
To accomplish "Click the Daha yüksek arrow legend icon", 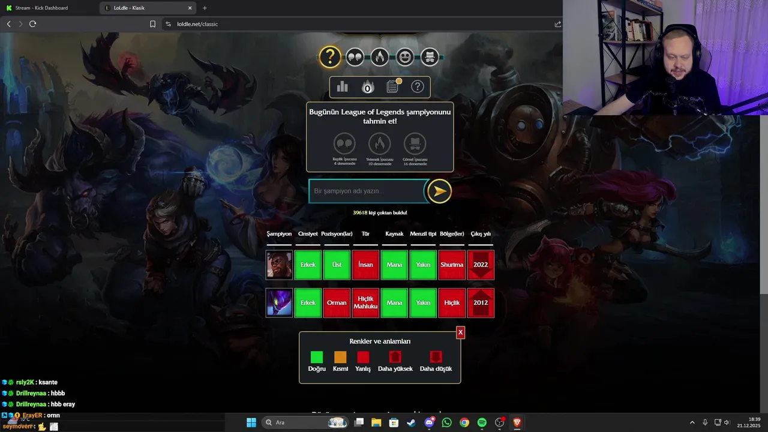I will (x=395, y=358).
